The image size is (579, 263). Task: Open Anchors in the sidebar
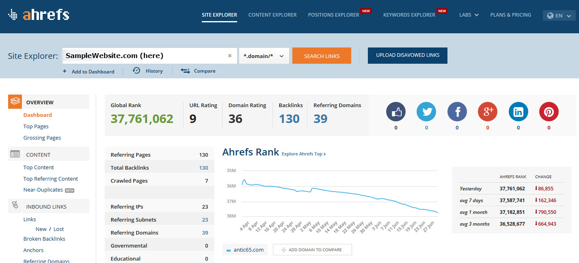(33, 250)
